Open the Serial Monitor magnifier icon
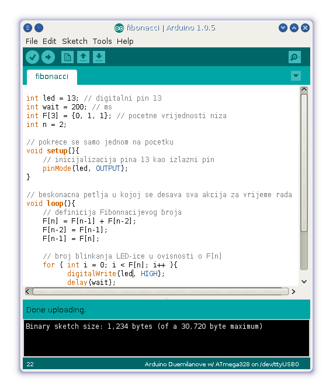The image size is (333, 392). coord(294,57)
